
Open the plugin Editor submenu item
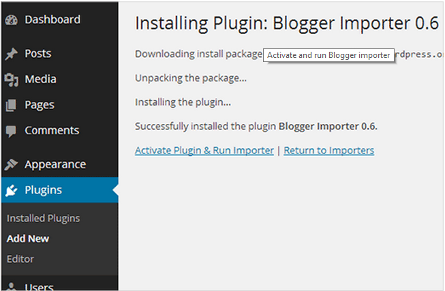20,259
